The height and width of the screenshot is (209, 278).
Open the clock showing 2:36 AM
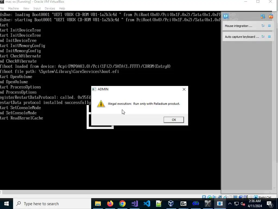[x=255, y=204]
